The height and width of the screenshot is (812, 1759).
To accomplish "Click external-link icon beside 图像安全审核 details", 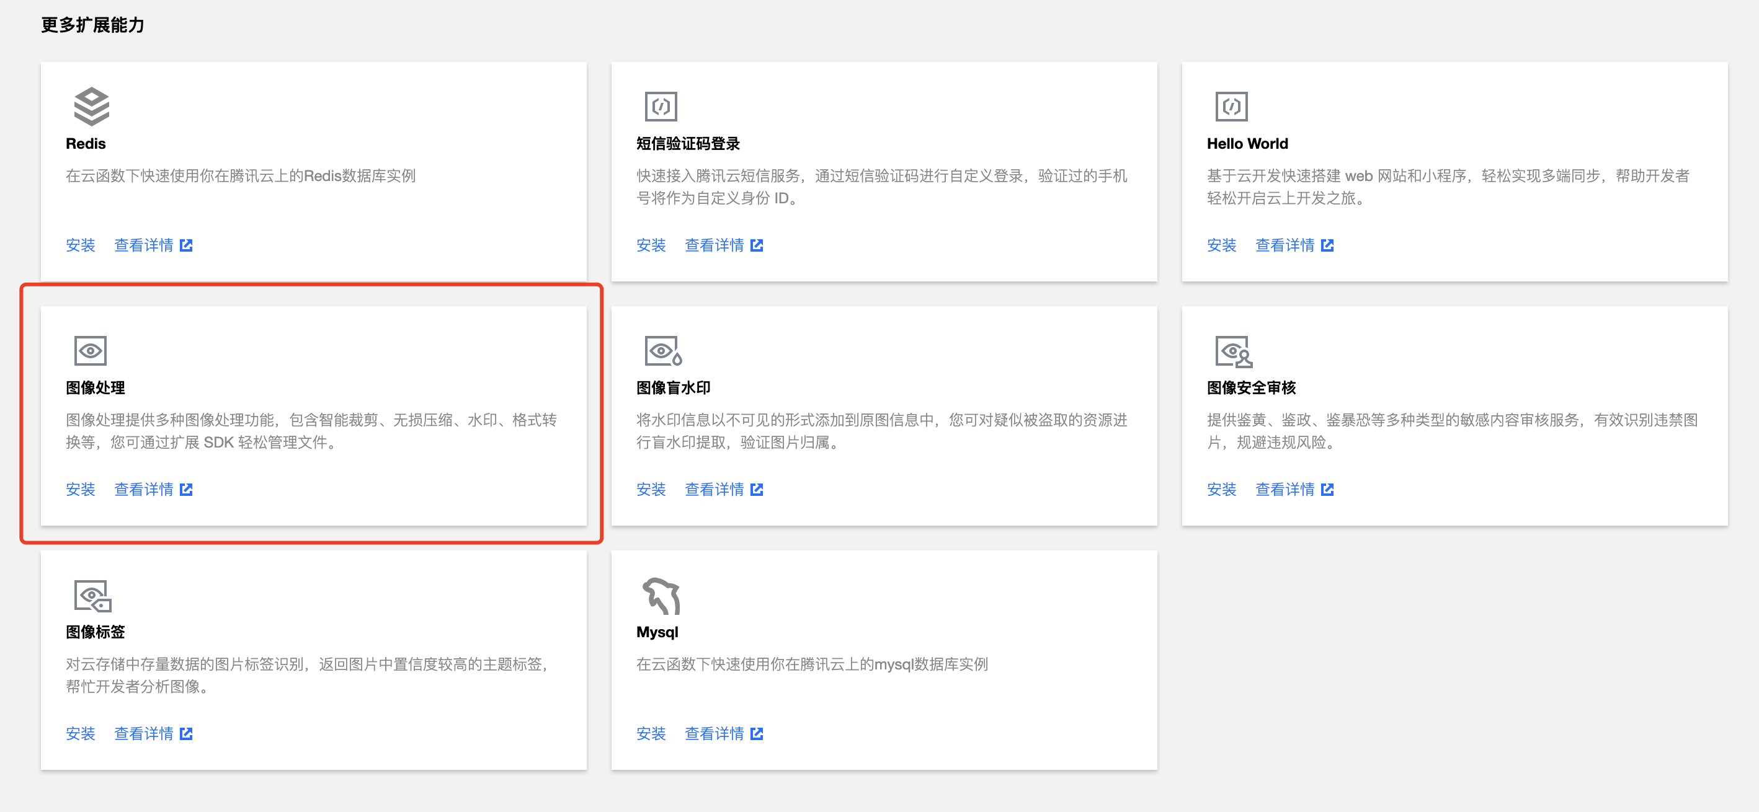I will [x=1327, y=489].
